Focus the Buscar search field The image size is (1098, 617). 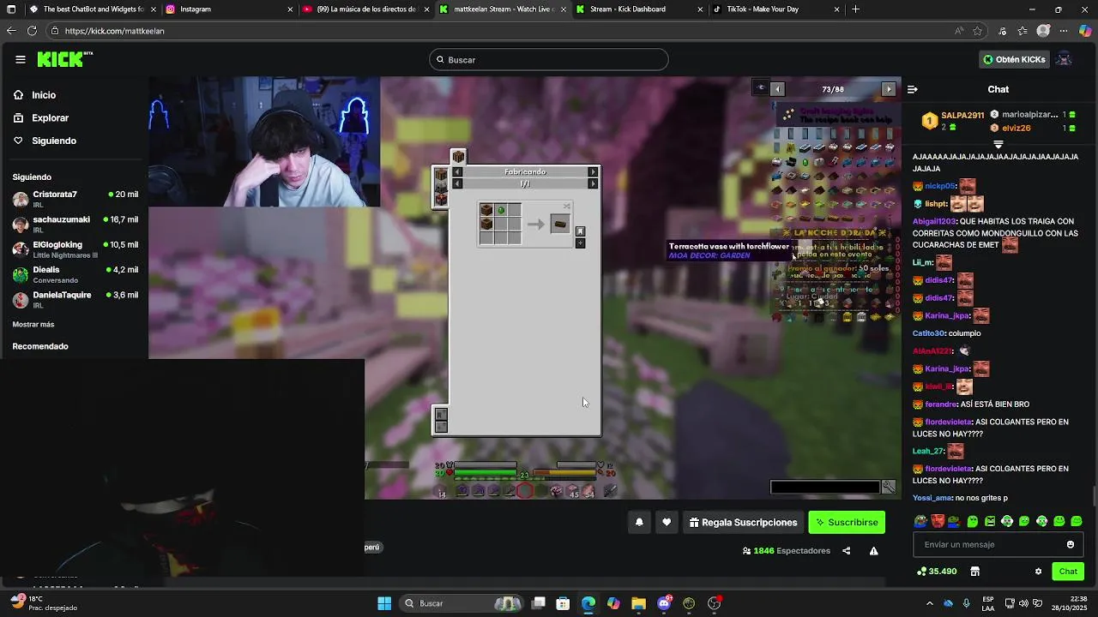tap(549, 60)
